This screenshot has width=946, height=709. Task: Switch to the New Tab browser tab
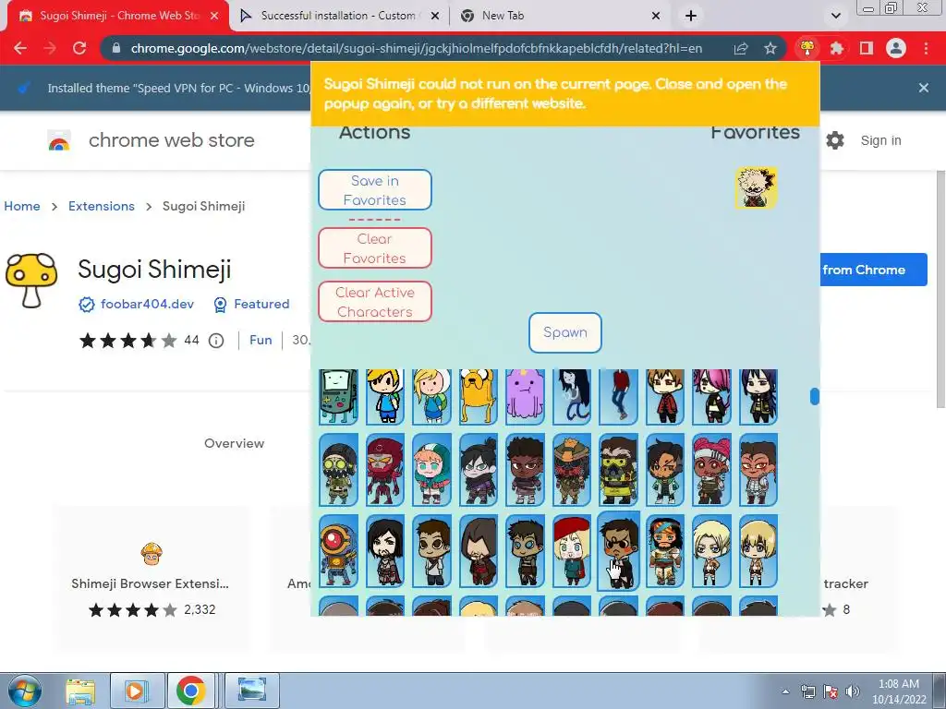(559, 16)
